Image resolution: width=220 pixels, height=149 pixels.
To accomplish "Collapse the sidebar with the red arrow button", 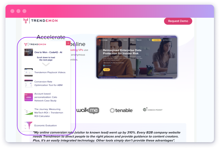I will 68,43.
